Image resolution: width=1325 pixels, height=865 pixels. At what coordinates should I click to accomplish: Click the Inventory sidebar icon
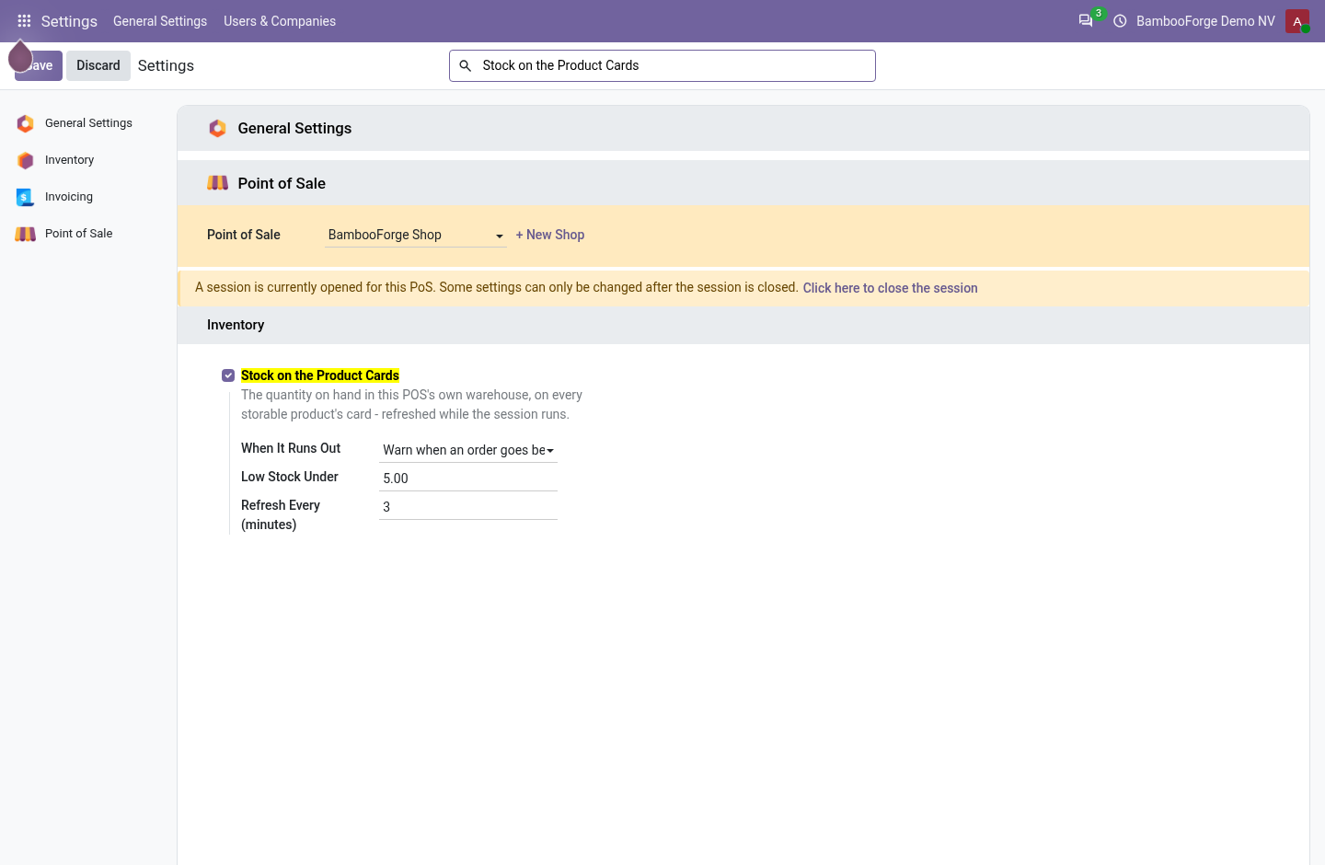click(26, 160)
